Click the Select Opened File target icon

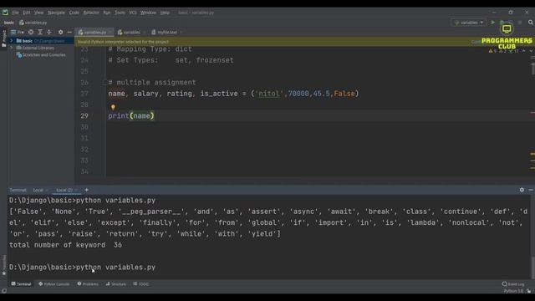tap(31, 32)
